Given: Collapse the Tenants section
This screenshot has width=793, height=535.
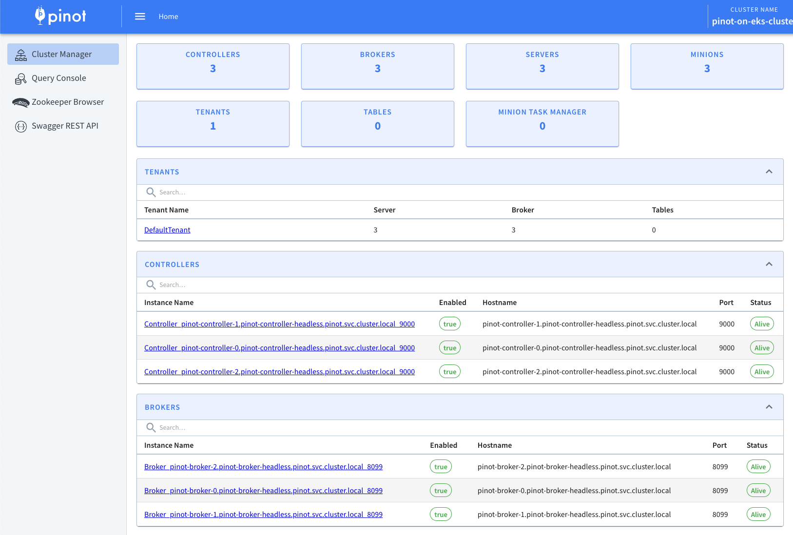Looking at the screenshot, I should pyautogui.click(x=769, y=172).
